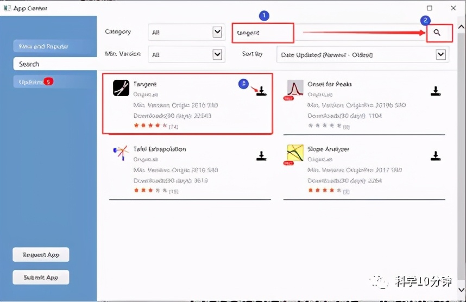Screen dimensions: 466x302
Task: Click the App Center title bar icon
Action: 7,8
